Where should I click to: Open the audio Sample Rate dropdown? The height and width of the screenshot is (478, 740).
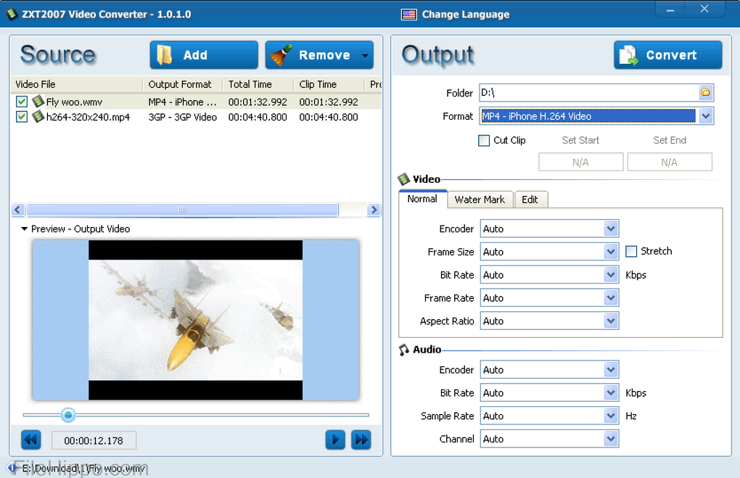click(610, 416)
